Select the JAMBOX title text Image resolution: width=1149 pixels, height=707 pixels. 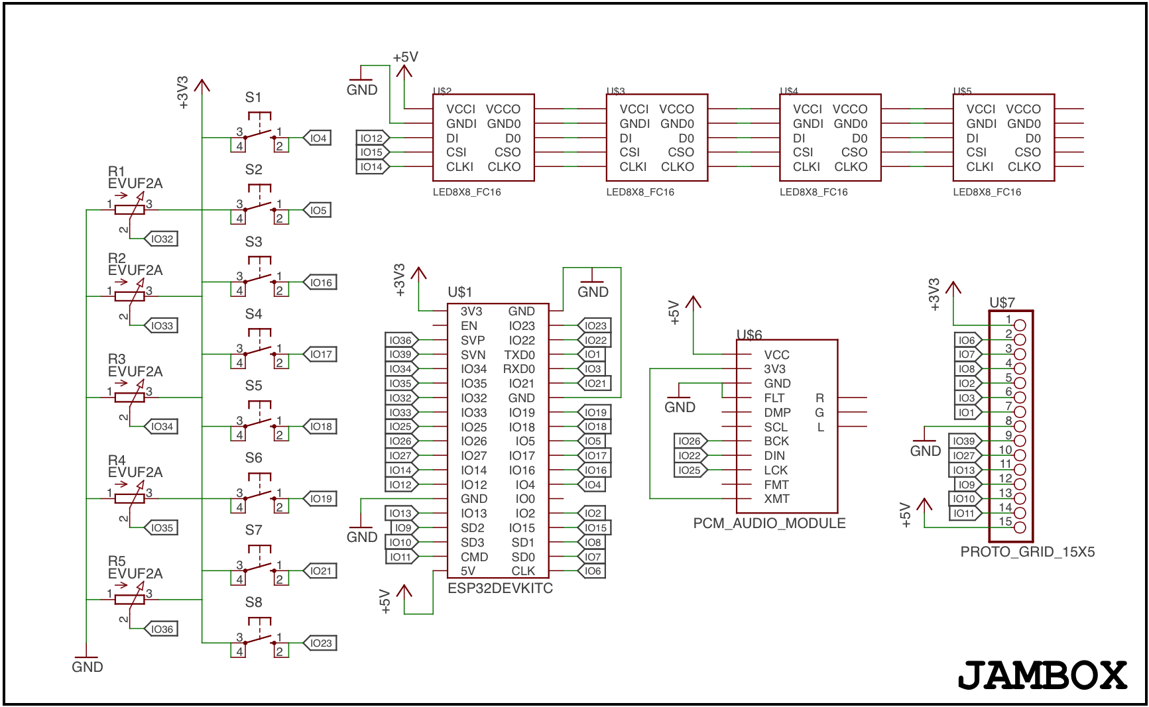pyautogui.click(x=1042, y=676)
